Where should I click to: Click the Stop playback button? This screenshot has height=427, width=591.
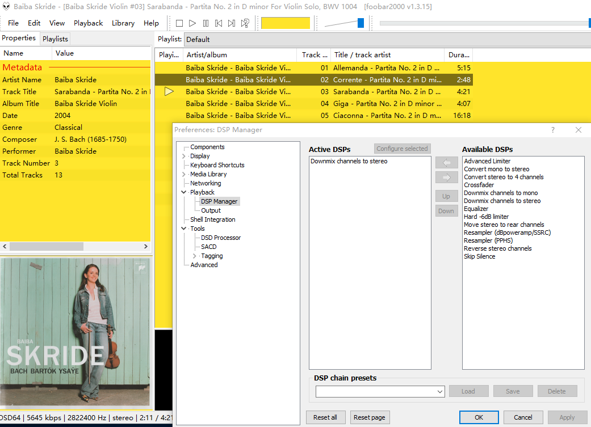179,23
